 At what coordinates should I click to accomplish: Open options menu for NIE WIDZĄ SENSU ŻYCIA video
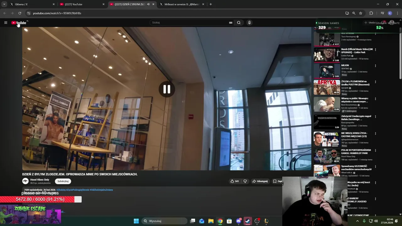click(375, 133)
